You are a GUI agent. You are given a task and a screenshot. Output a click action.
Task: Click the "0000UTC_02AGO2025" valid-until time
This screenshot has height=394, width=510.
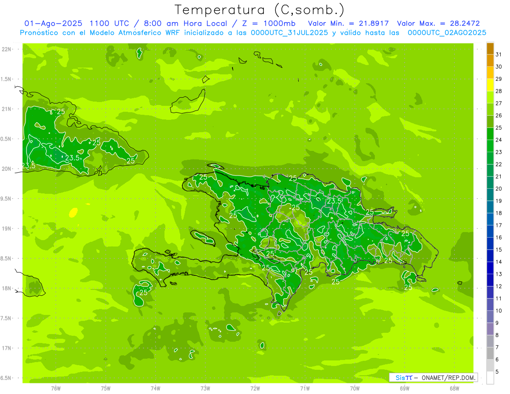coord(447,33)
